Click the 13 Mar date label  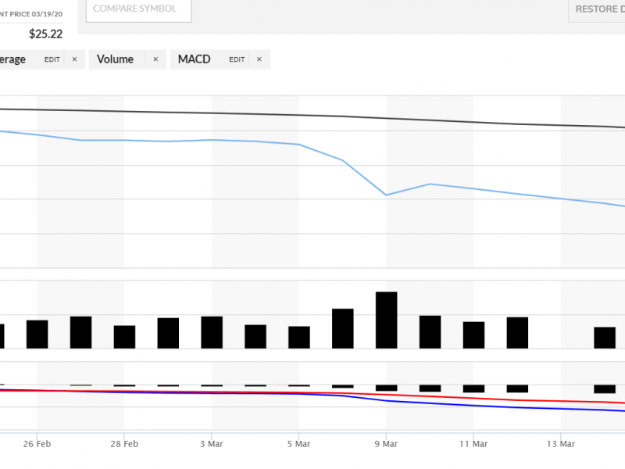click(561, 444)
